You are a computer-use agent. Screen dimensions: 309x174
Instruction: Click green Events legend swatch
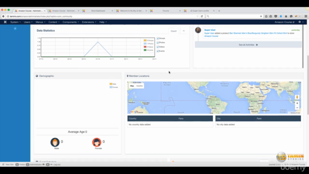(145, 50)
